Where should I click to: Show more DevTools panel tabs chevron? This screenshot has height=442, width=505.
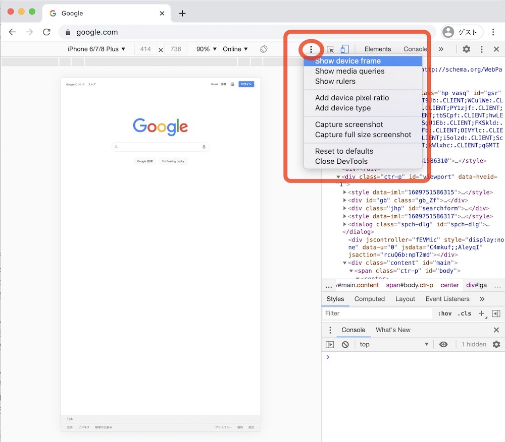[x=441, y=49]
